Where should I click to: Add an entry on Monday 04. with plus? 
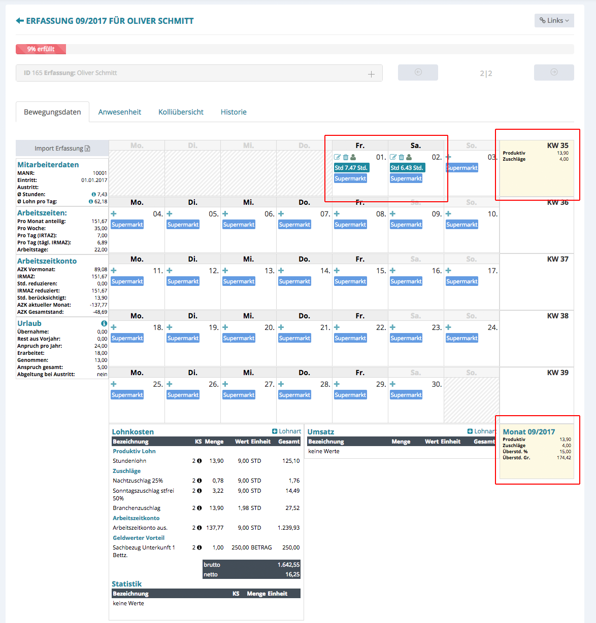(x=114, y=214)
